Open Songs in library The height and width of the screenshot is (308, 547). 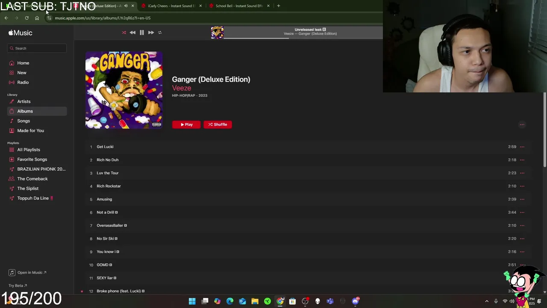(x=24, y=121)
